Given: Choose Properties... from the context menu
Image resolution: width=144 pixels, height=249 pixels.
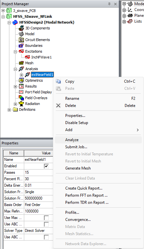Looking at the screenshot, I should 98,116.
